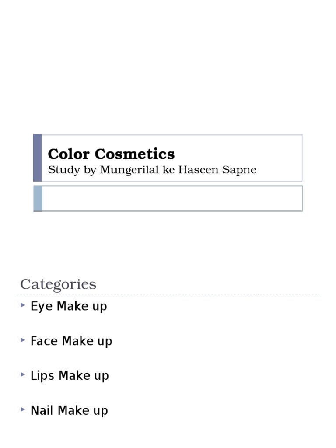Click the bullet arrow beside Nail Make up
This screenshot has height=448, width=336.
pyautogui.click(x=23, y=409)
